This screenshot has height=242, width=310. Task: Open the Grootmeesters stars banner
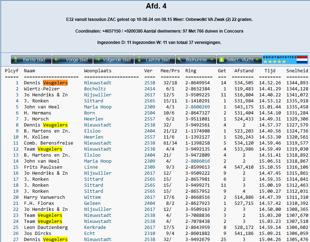click(x=279, y=60)
